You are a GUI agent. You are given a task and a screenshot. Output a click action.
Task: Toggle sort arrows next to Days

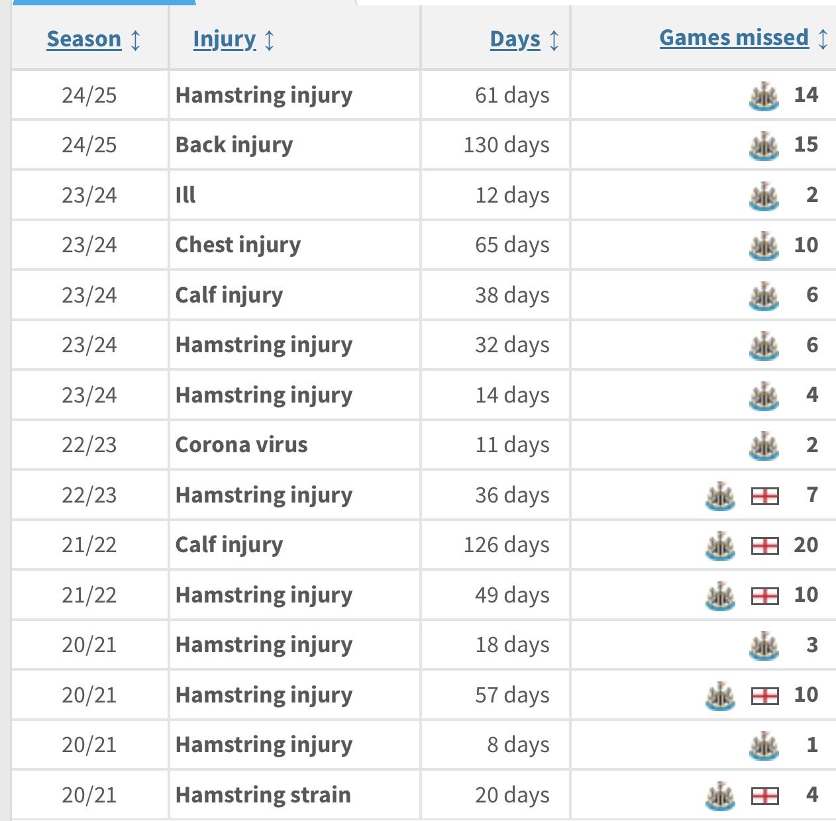tap(554, 40)
